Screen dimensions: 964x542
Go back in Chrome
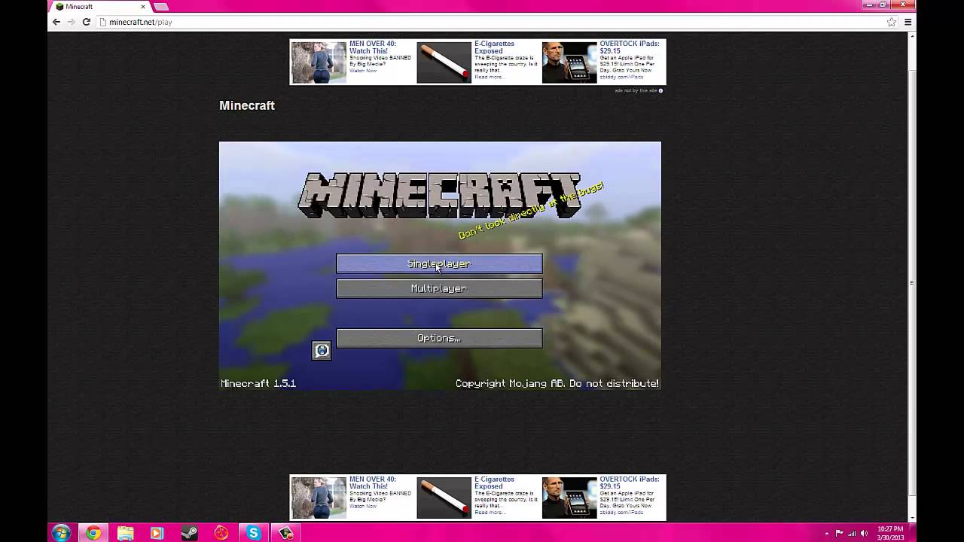click(56, 22)
